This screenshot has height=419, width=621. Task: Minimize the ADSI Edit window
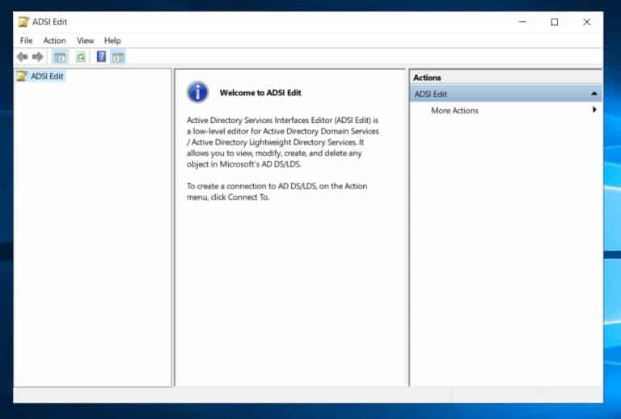click(x=522, y=22)
